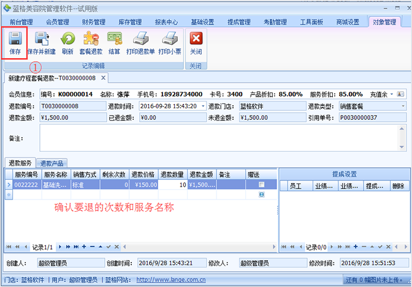Cancel edit with X in 提成设置 navigator
Image resolution: width=412 pixels, height=287 pixels.
coord(388,247)
